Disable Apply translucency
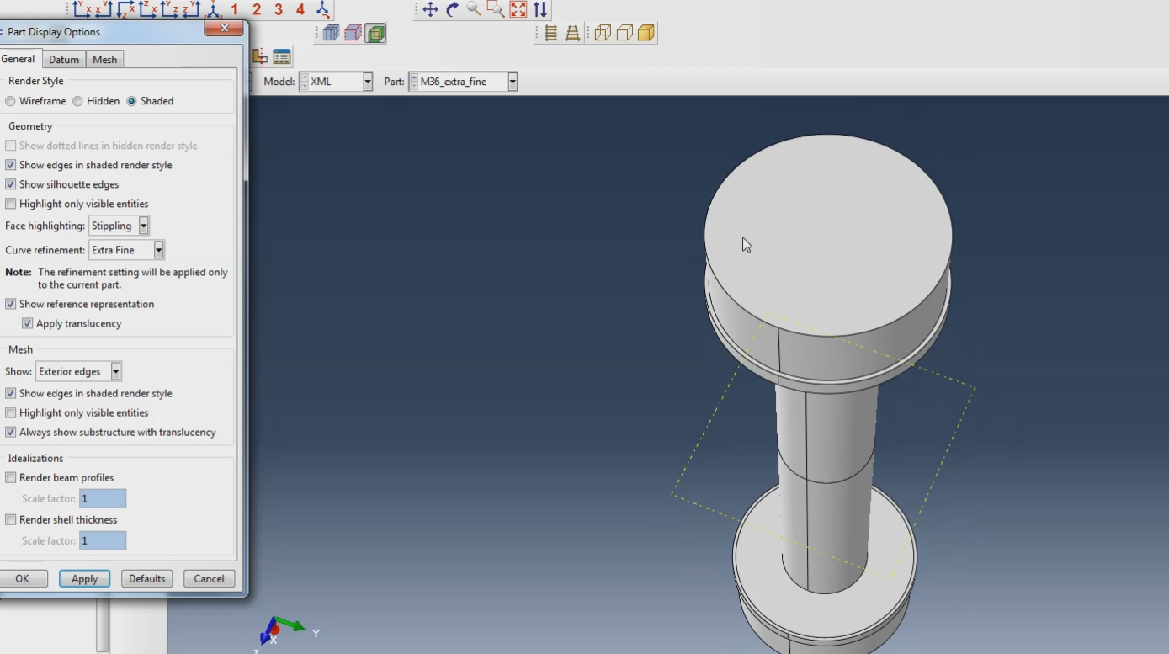The height and width of the screenshot is (654, 1169). tap(27, 322)
